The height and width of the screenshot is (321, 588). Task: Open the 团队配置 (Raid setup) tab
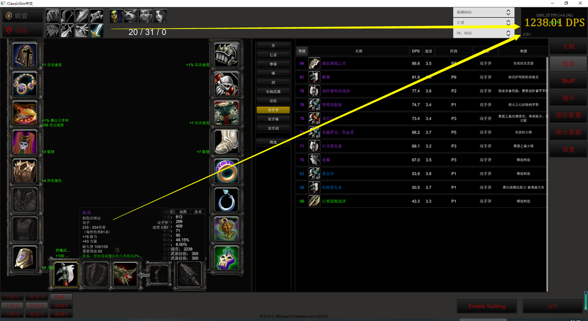[568, 115]
